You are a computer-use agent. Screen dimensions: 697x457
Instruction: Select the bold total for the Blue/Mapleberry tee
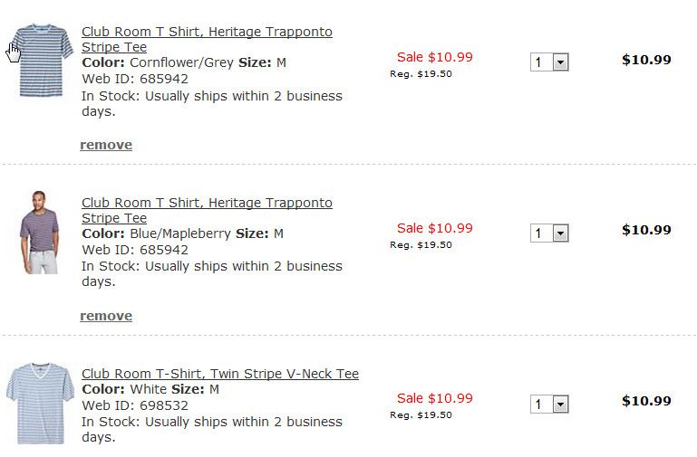(646, 230)
